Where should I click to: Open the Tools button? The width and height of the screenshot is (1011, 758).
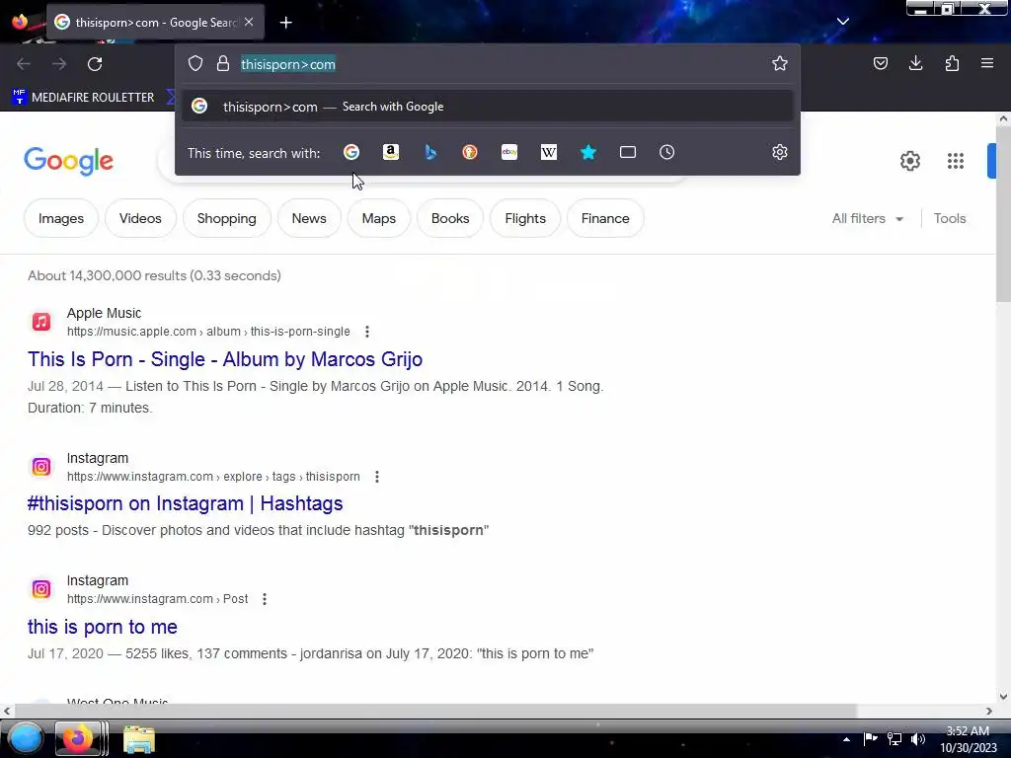(950, 218)
